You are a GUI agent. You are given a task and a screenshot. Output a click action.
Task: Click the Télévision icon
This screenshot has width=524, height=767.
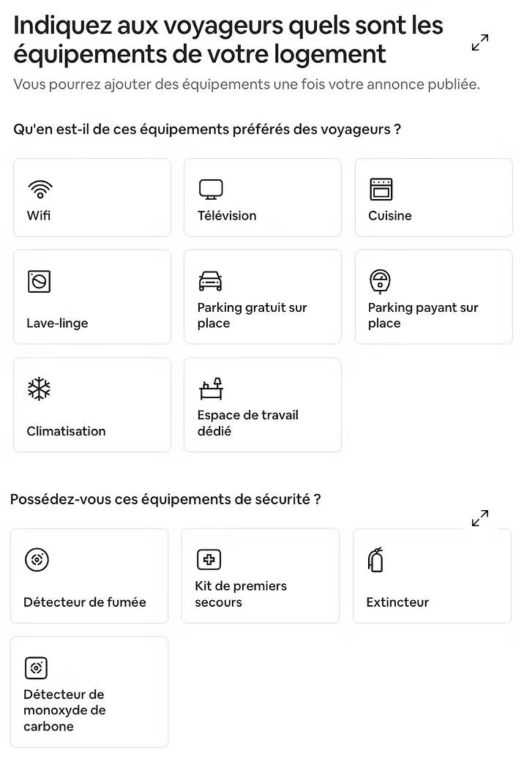tap(211, 188)
